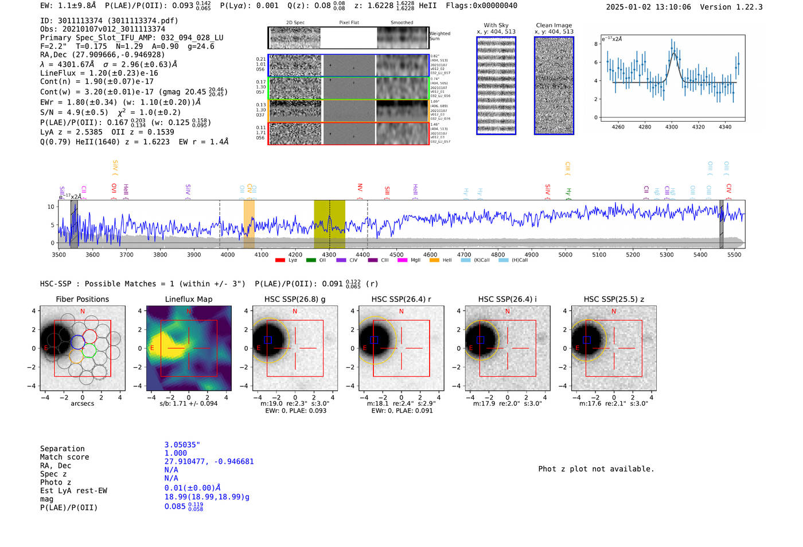The width and height of the screenshot is (803, 547).
Task: Open the HSC SSP(26.4) i cutout
Action: click(x=508, y=348)
